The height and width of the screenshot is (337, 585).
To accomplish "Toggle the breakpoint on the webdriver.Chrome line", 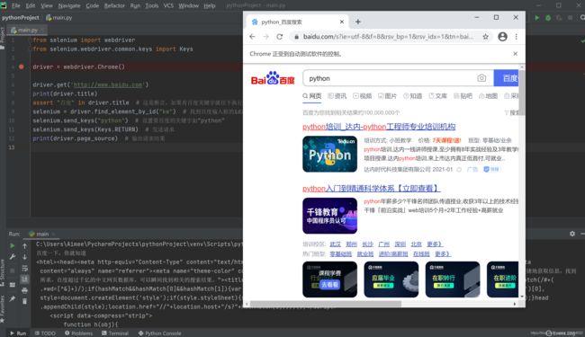I will (x=22, y=67).
